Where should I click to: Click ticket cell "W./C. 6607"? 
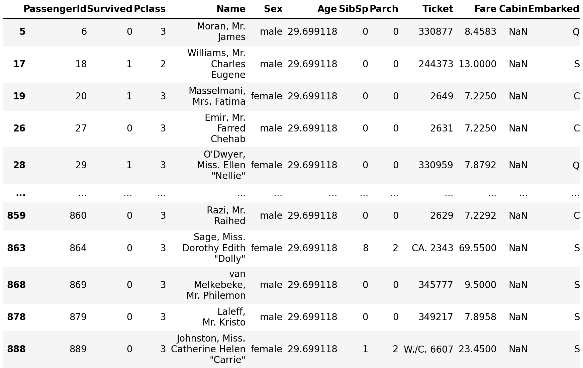point(428,349)
